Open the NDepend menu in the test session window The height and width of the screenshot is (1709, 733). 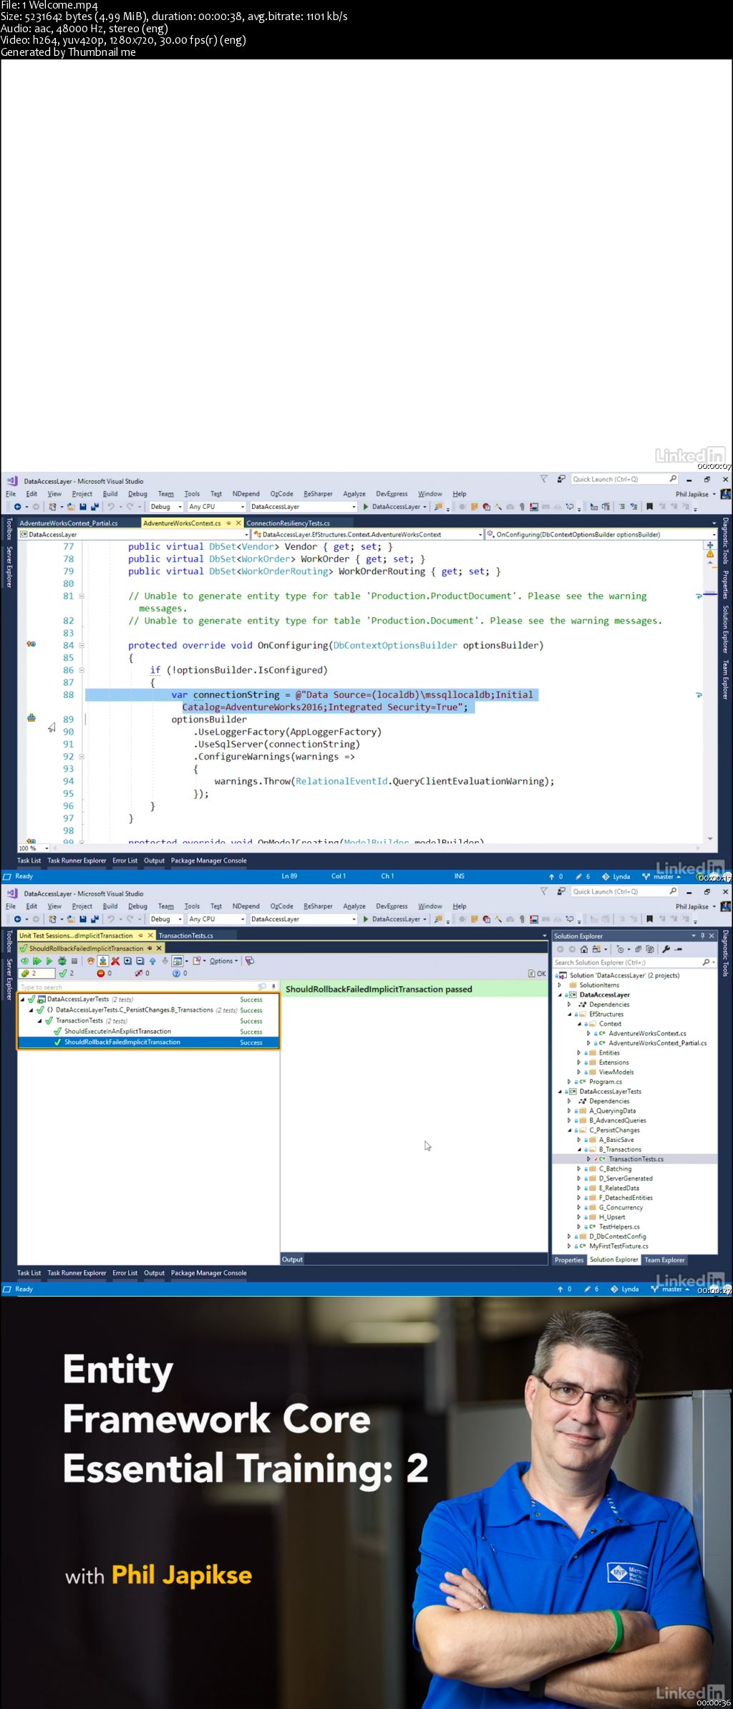[x=246, y=906]
